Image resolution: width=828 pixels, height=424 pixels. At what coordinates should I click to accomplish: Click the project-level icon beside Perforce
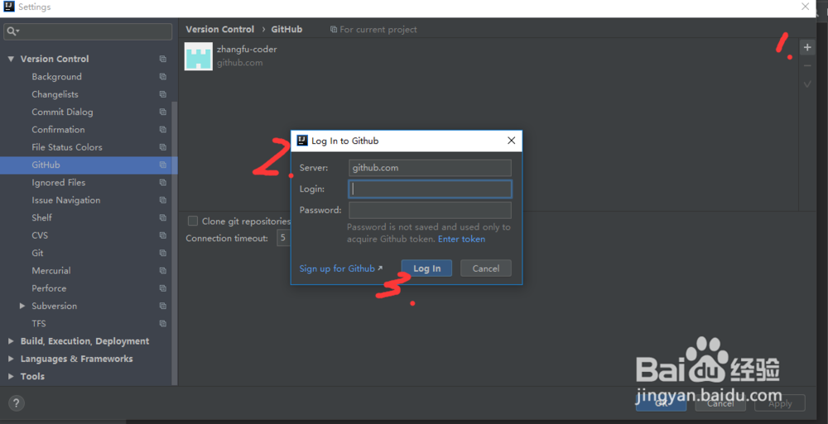tap(162, 288)
